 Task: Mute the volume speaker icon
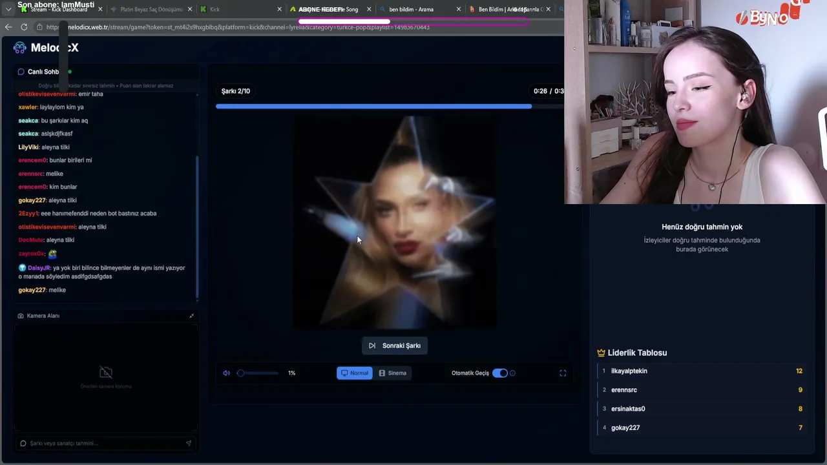pos(226,373)
